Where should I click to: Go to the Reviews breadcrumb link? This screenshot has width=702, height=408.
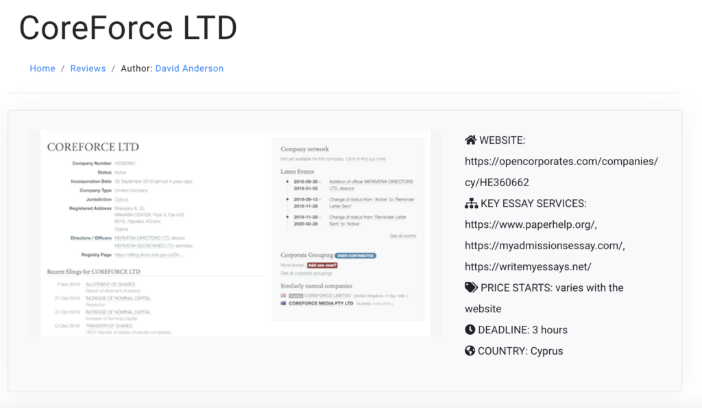point(88,68)
